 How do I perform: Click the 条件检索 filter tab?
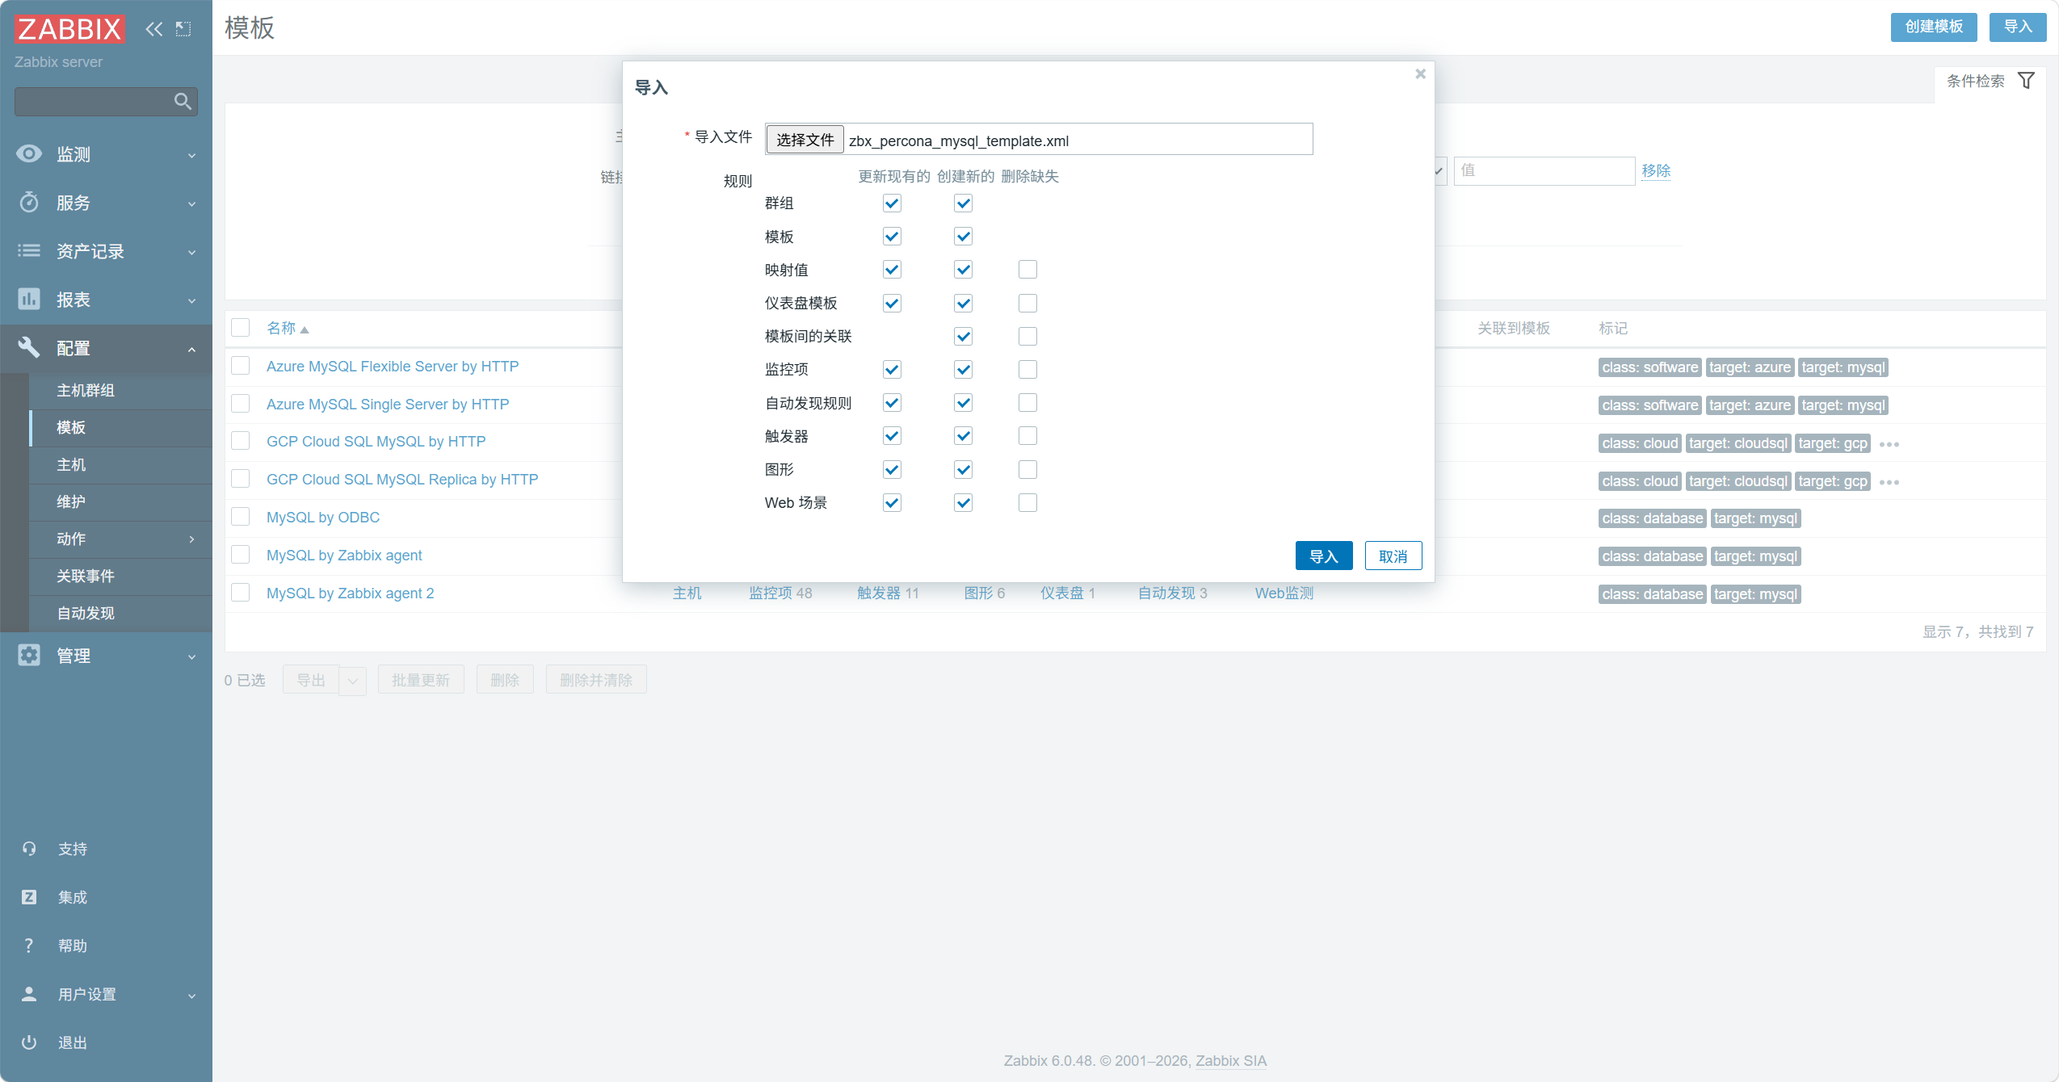pos(1990,82)
